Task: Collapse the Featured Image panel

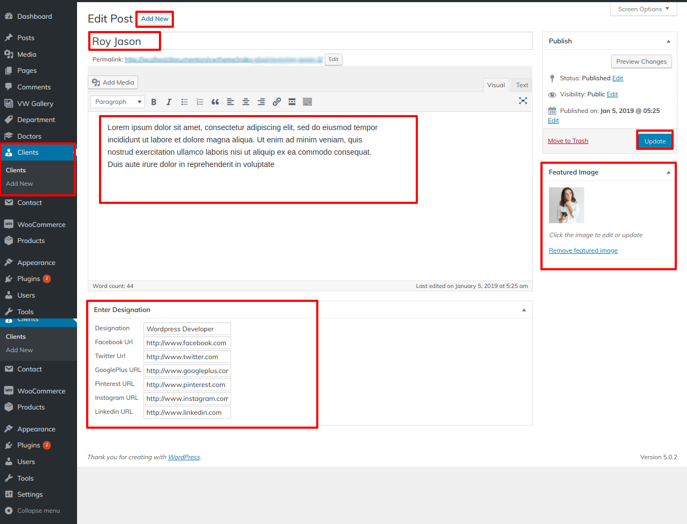Action: (668, 172)
